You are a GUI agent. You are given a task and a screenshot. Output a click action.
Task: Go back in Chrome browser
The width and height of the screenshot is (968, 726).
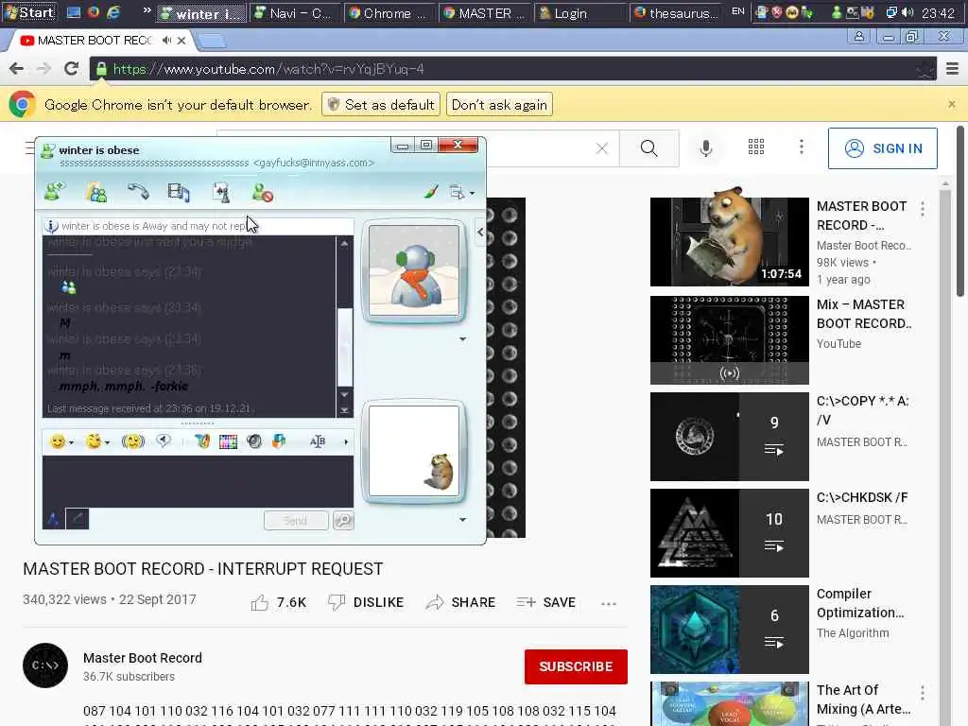point(17,68)
